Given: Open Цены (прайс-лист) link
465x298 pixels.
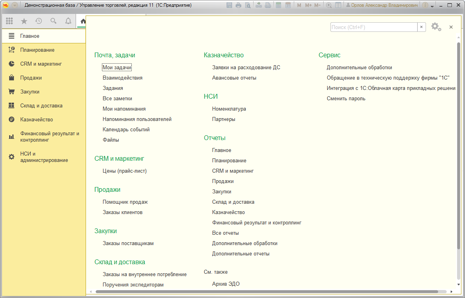Looking at the screenshot, I should [x=125, y=171].
